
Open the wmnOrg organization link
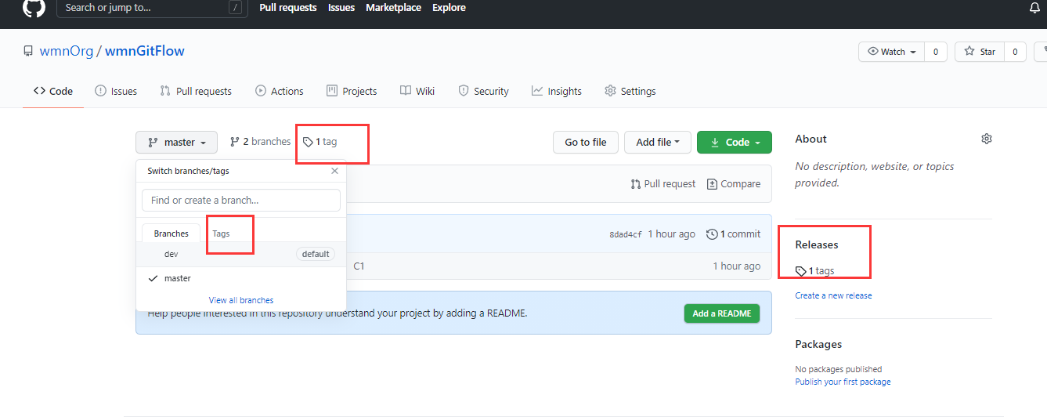(x=67, y=52)
